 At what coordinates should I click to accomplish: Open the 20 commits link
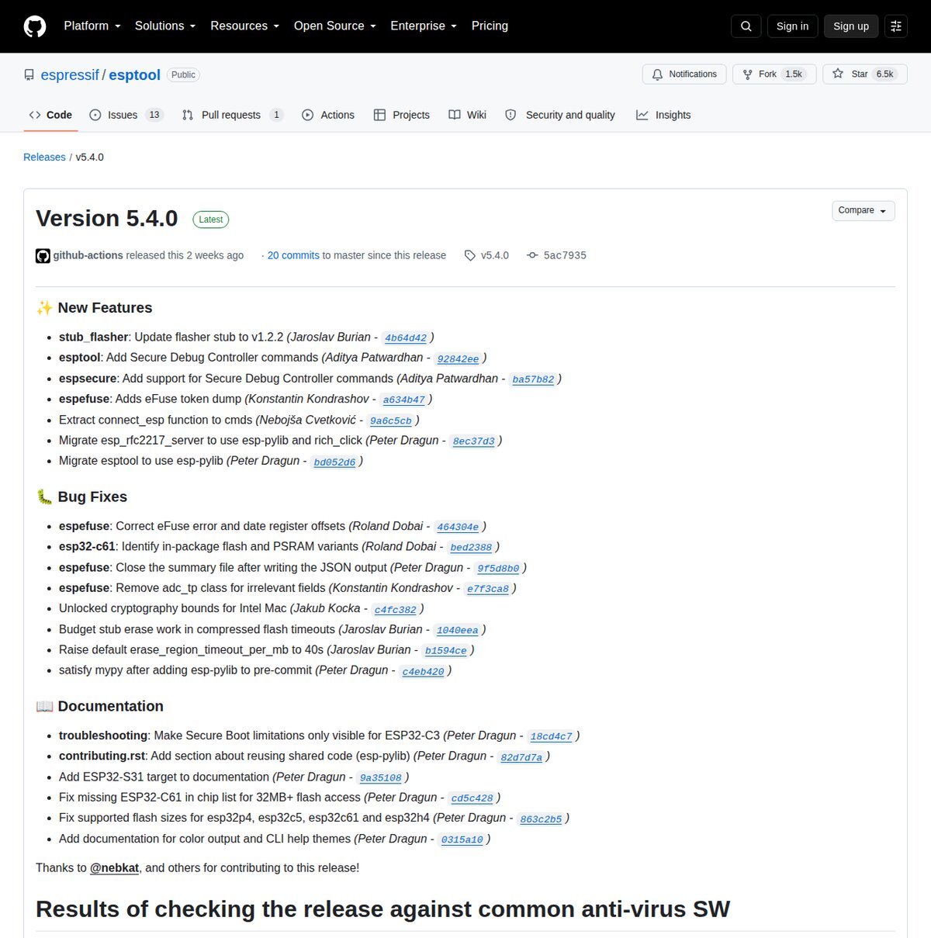293,255
